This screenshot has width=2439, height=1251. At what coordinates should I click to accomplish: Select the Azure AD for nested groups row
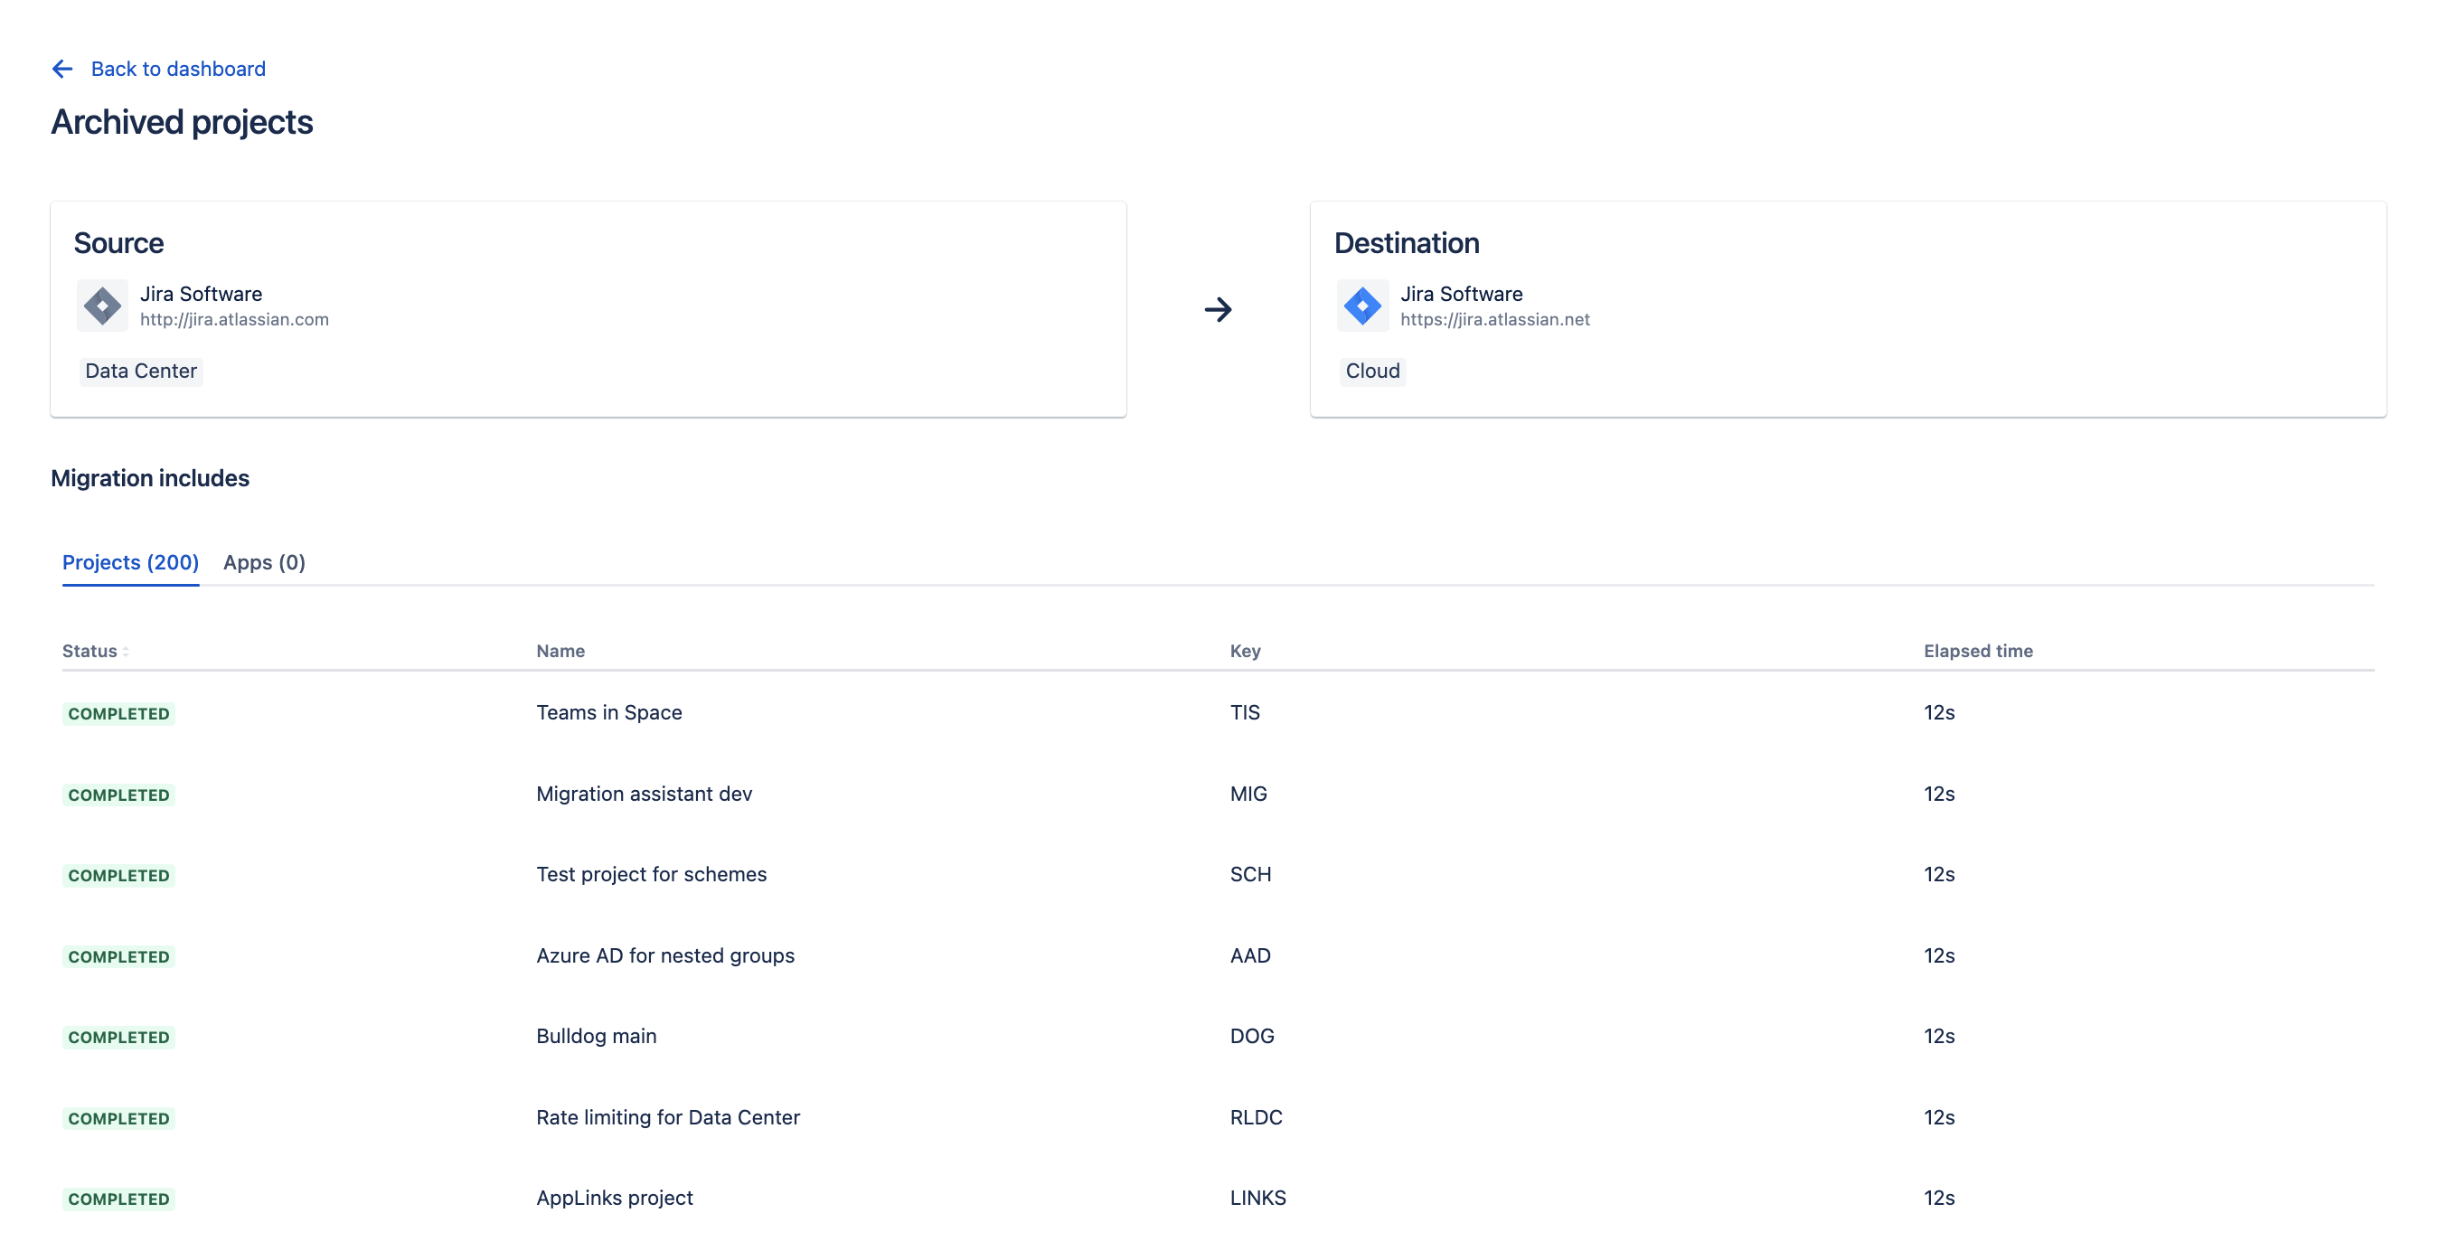tap(664, 955)
